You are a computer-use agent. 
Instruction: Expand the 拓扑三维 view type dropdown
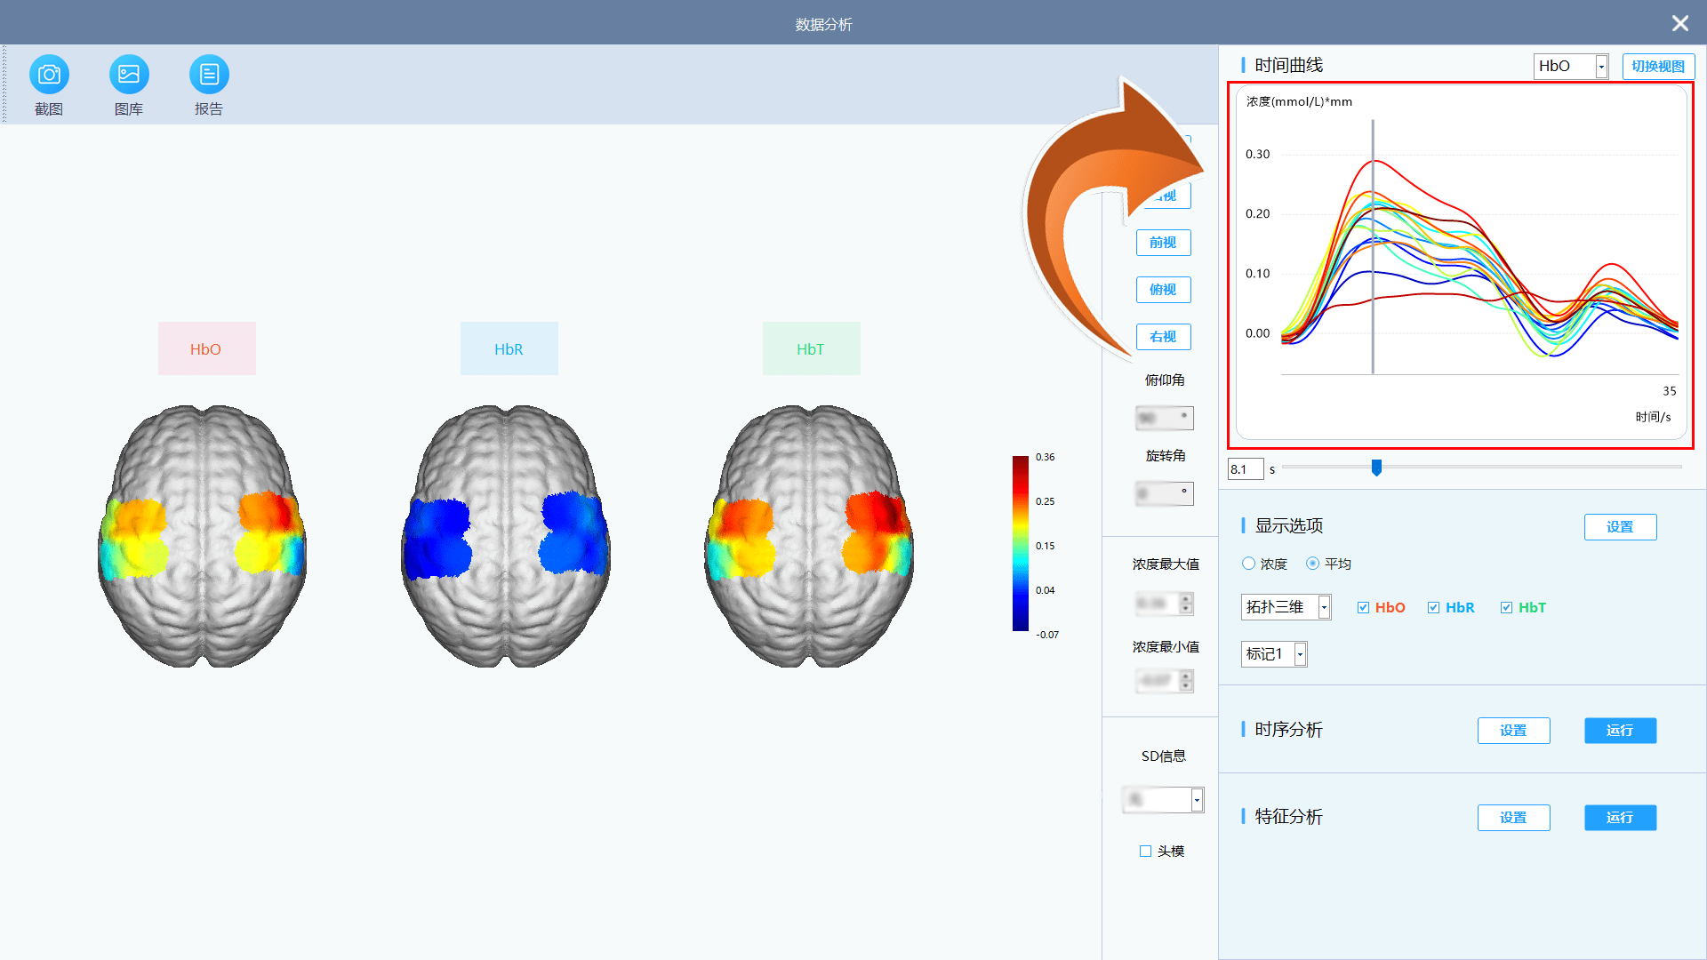tap(1324, 607)
